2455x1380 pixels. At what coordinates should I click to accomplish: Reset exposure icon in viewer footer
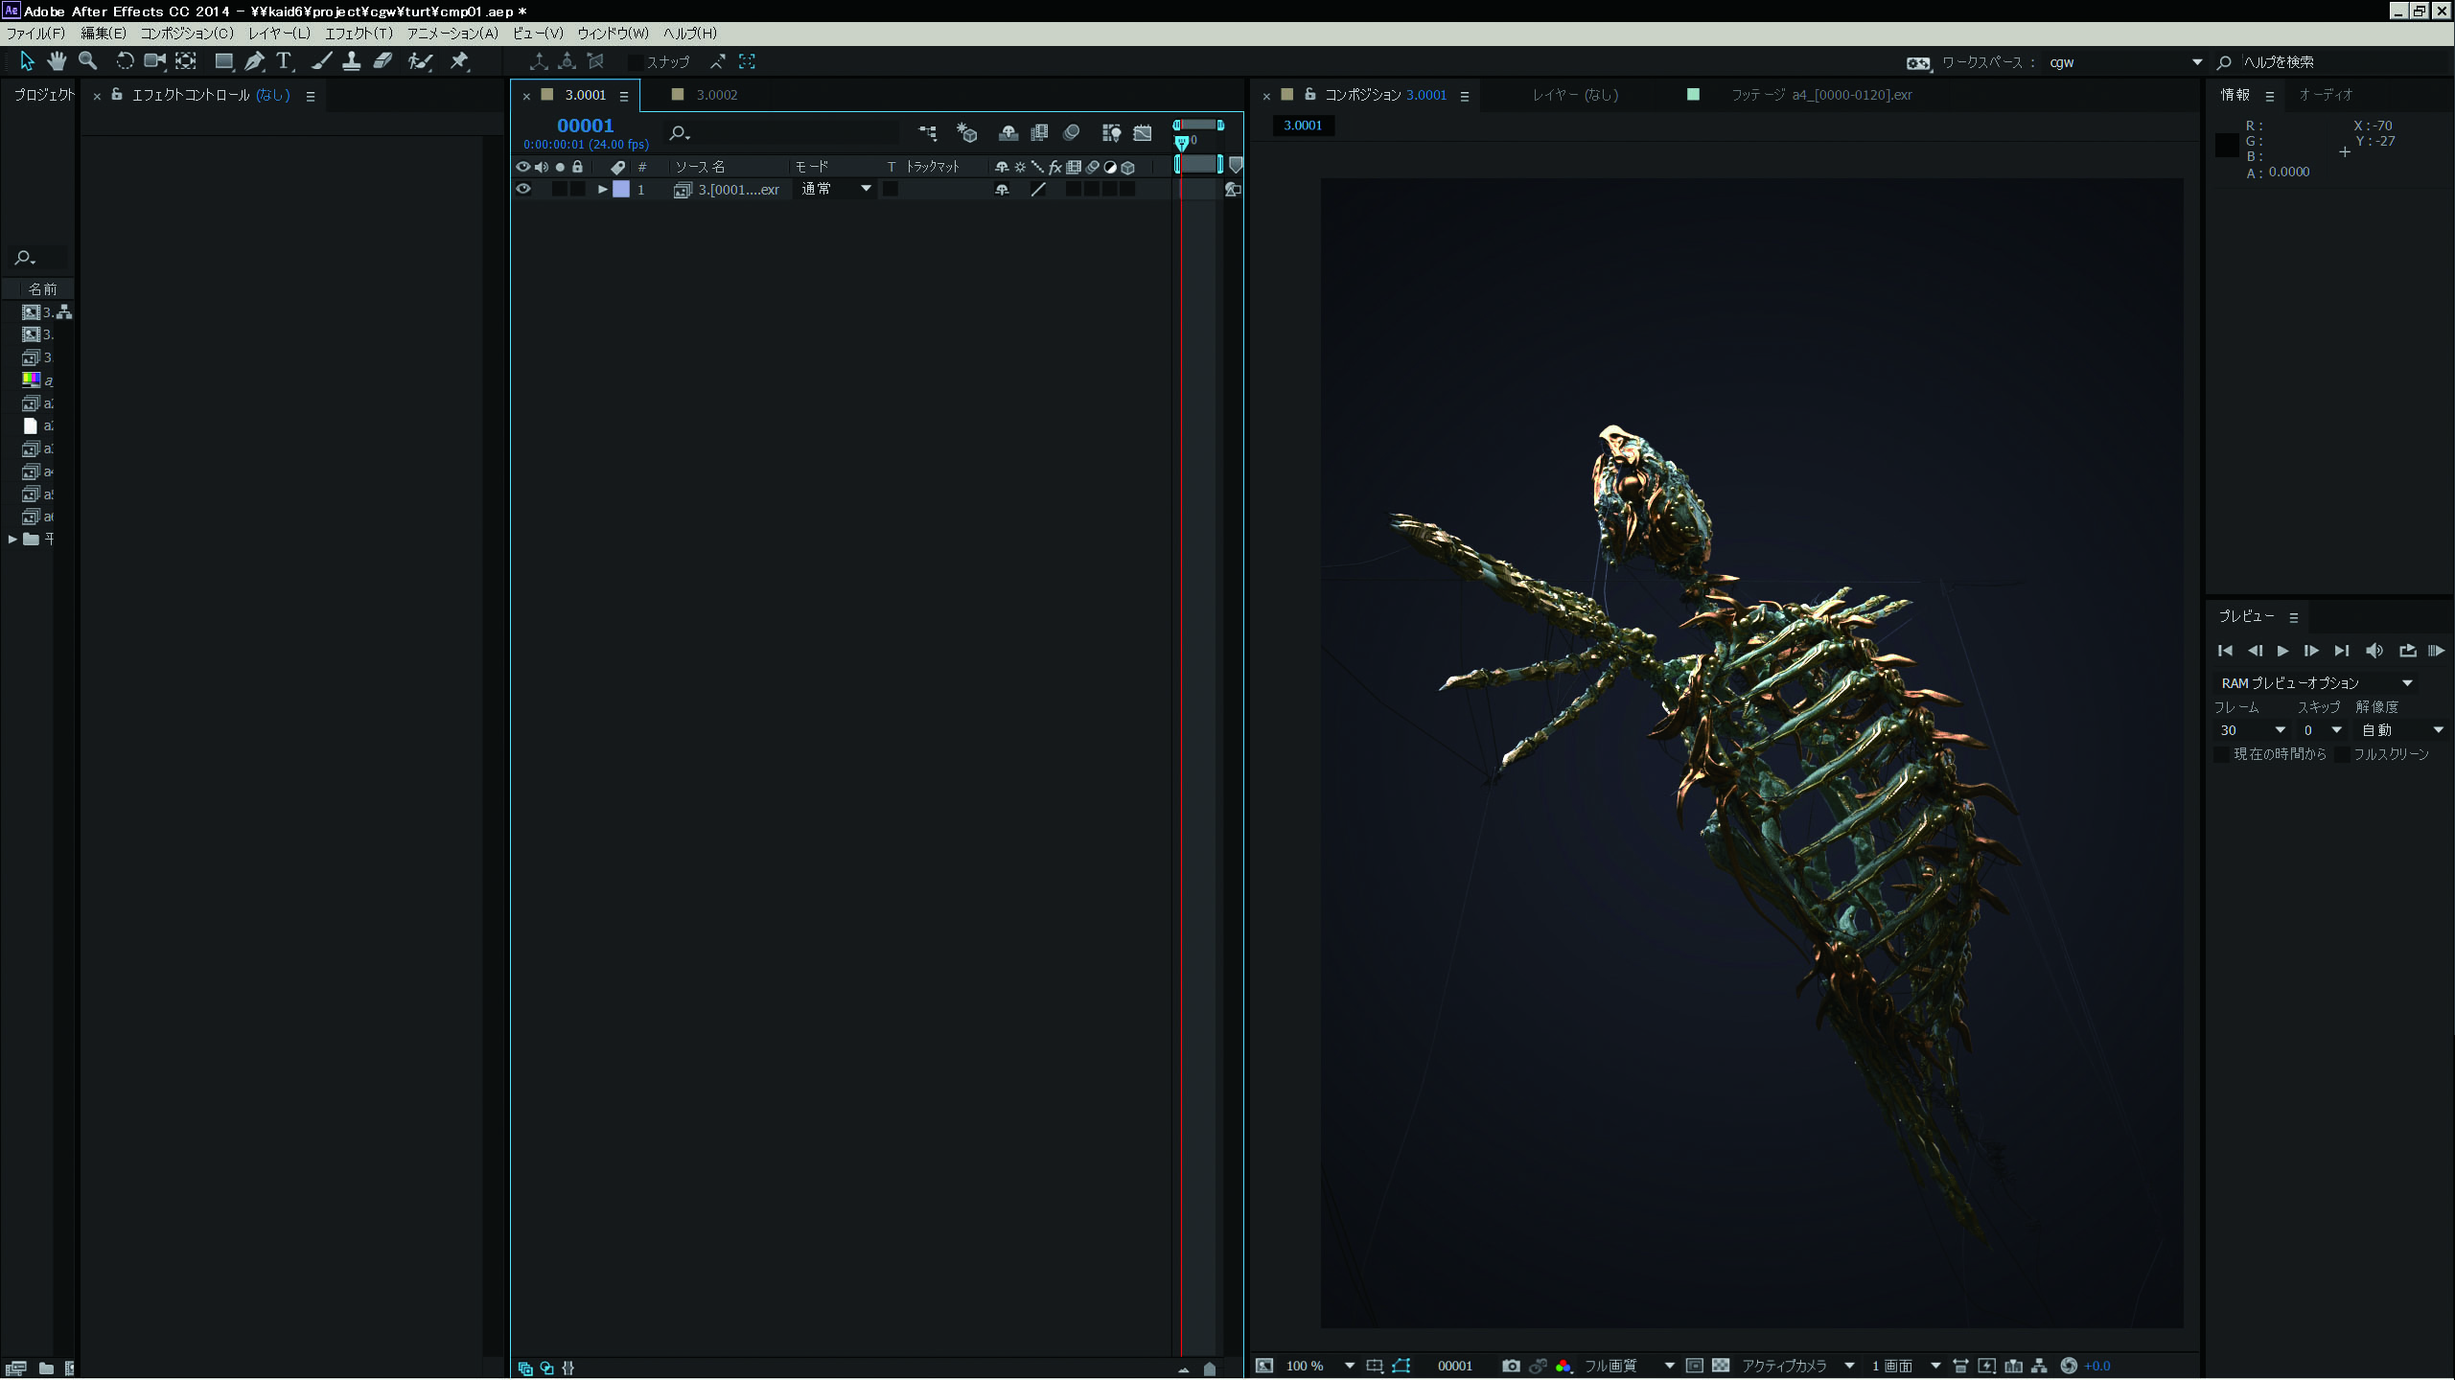(2069, 1366)
